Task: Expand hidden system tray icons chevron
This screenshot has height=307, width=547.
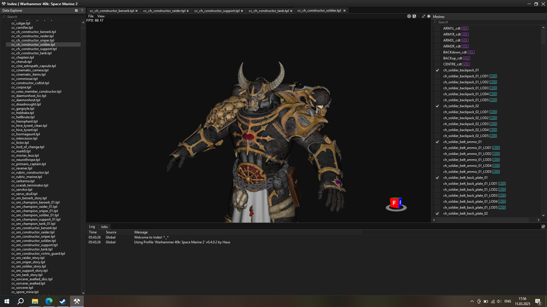Action: point(472,301)
